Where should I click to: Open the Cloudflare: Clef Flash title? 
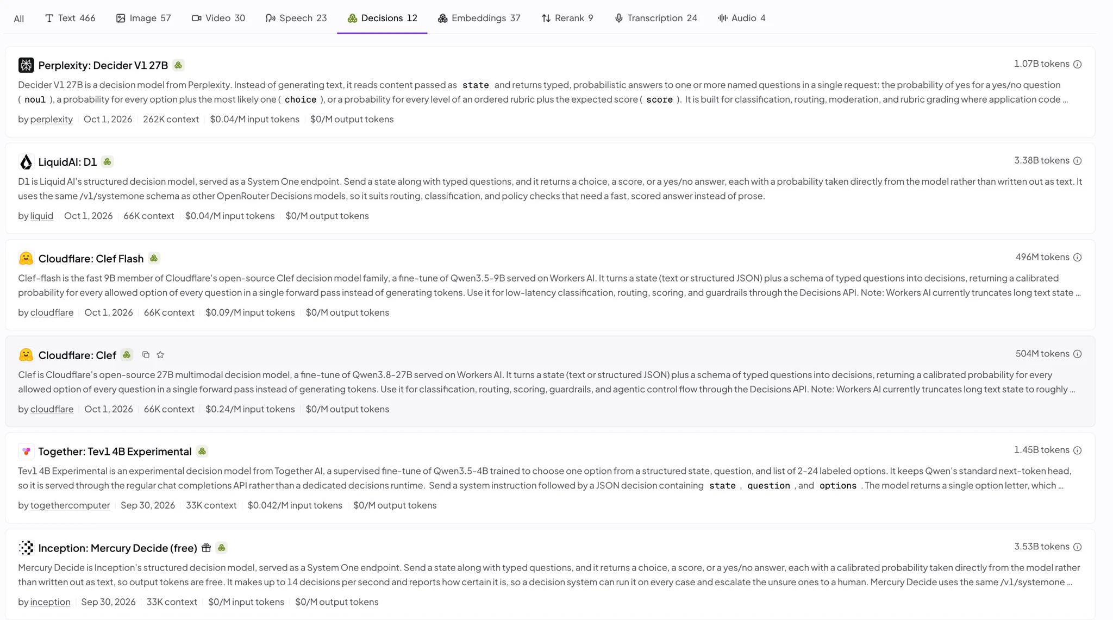[91, 259]
